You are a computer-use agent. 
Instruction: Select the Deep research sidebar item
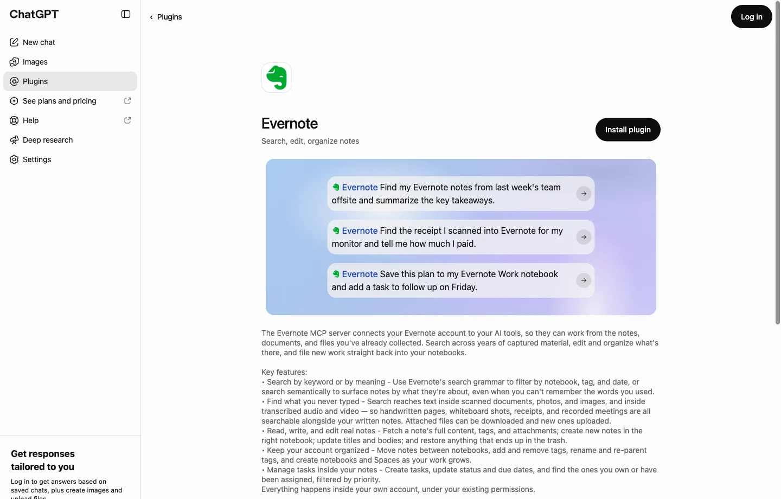[x=70, y=140]
